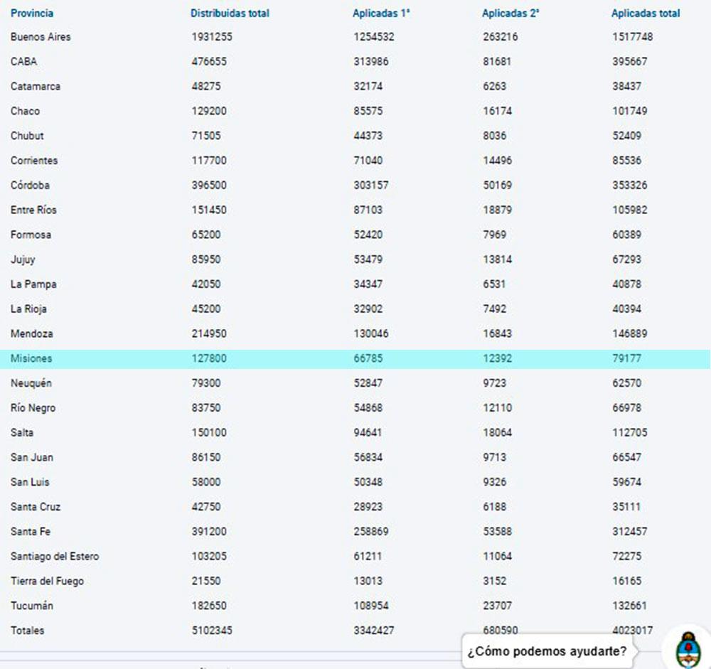Select Entre Ríos first dose value 87103
Image resolution: width=711 pixels, height=669 pixels.
tap(368, 210)
